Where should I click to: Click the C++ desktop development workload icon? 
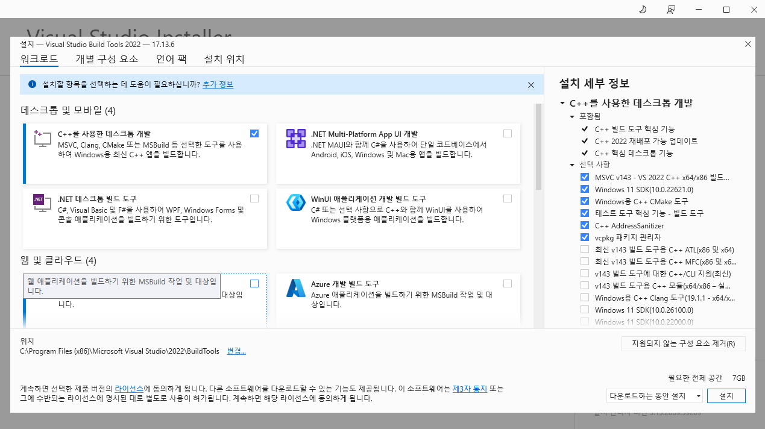click(43, 139)
